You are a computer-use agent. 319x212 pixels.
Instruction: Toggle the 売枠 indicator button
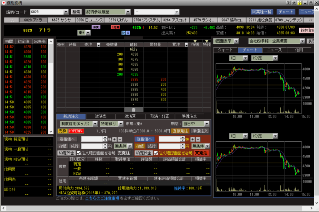click(x=62, y=131)
